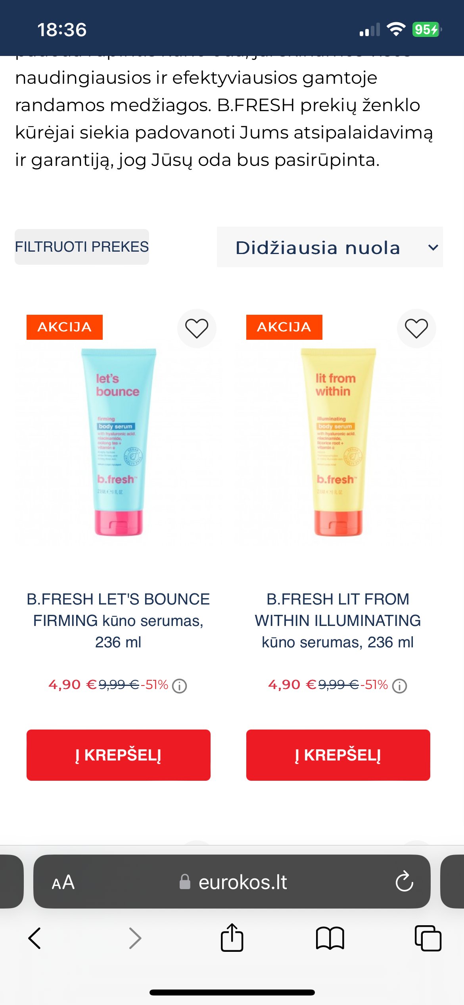
Task: Open Safari bookmarks
Action: pyautogui.click(x=330, y=938)
